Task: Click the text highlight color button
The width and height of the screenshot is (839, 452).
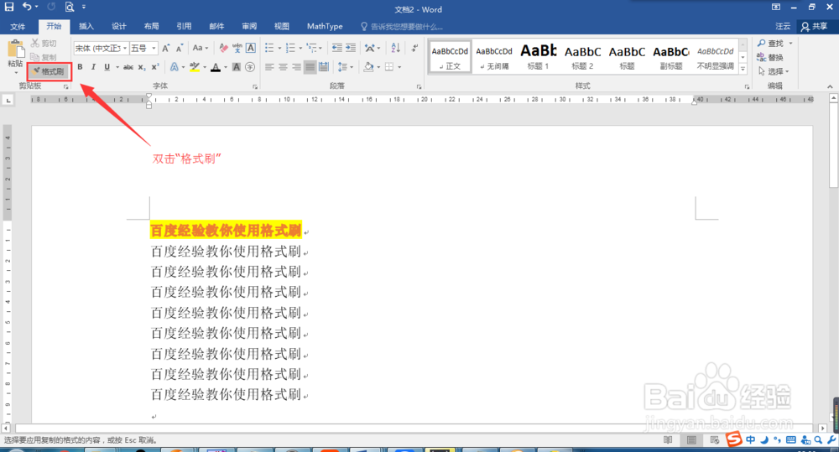Action: coord(195,67)
